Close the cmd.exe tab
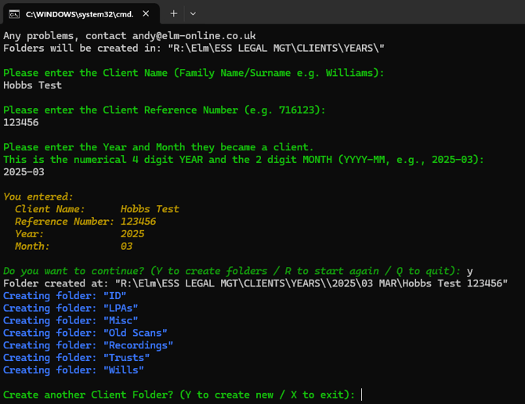Image resolution: width=525 pixels, height=404 pixels. 146,14
